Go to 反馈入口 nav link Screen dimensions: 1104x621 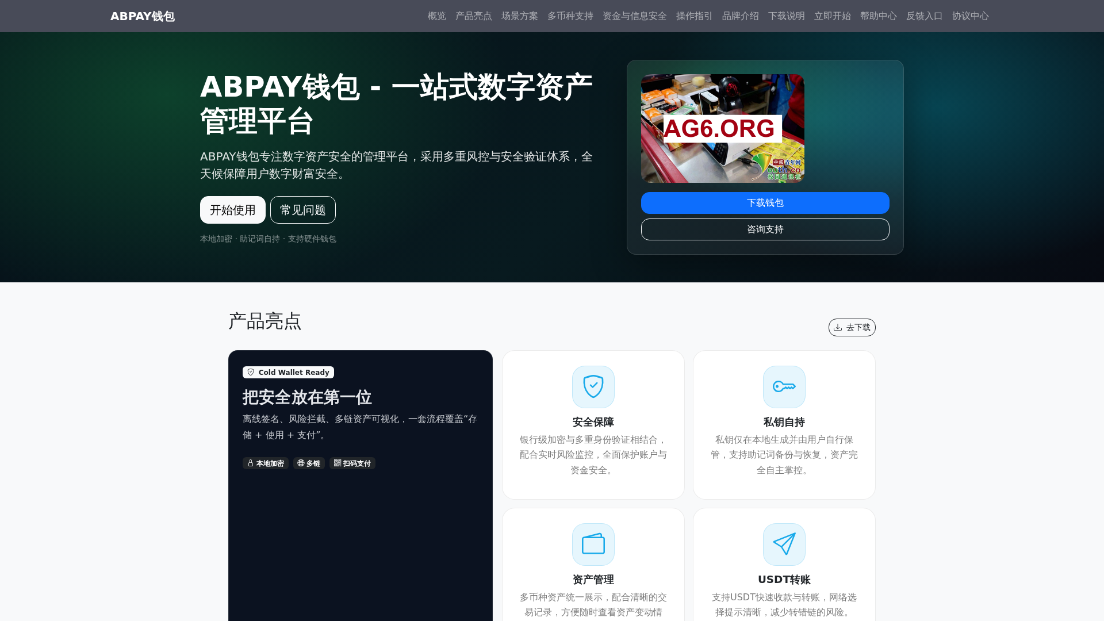pos(924,16)
